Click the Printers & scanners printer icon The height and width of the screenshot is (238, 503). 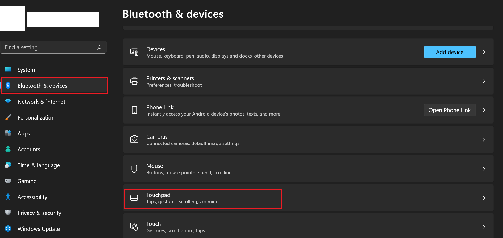pyautogui.click(x=134, y=81)
